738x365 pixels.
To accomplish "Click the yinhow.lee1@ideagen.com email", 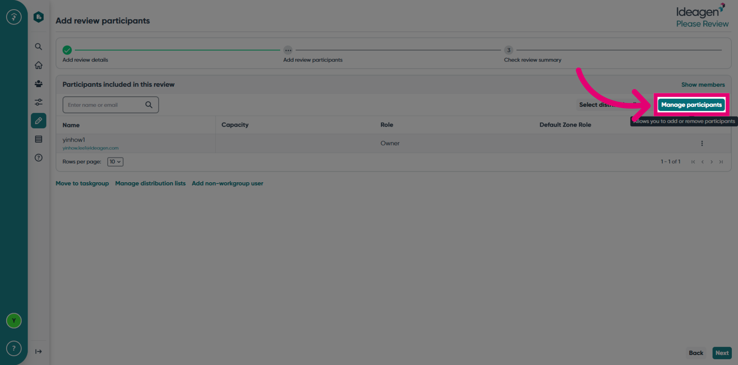I will pyautogui.click(x=91, y=148).
